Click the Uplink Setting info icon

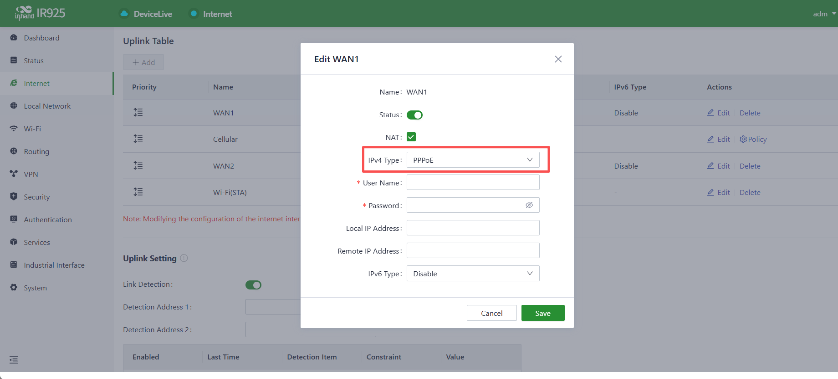(x=184, y=258)
